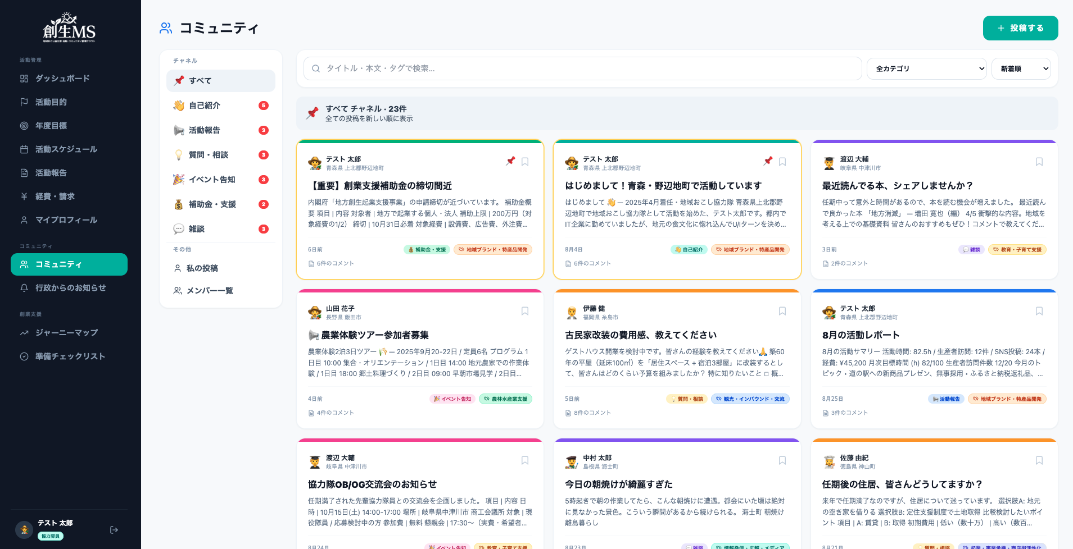Click 補助金・支援 tag on first post
This screenshot has width=1073, height=549.
click(427, 250)
